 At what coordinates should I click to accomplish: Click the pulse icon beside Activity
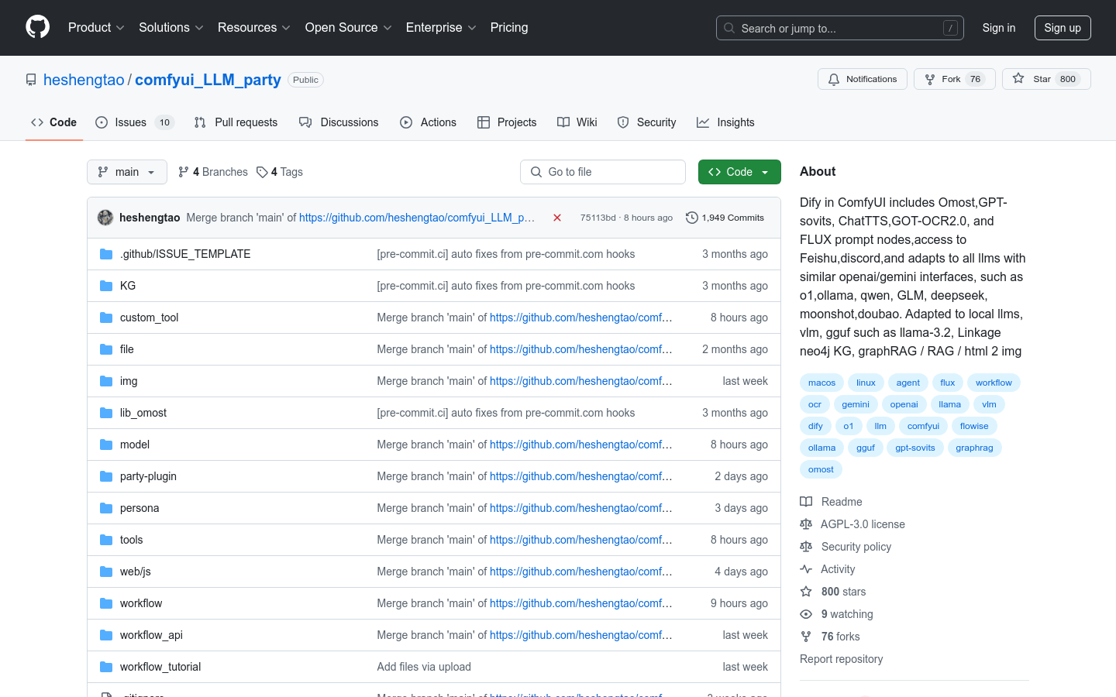point(806,569)
